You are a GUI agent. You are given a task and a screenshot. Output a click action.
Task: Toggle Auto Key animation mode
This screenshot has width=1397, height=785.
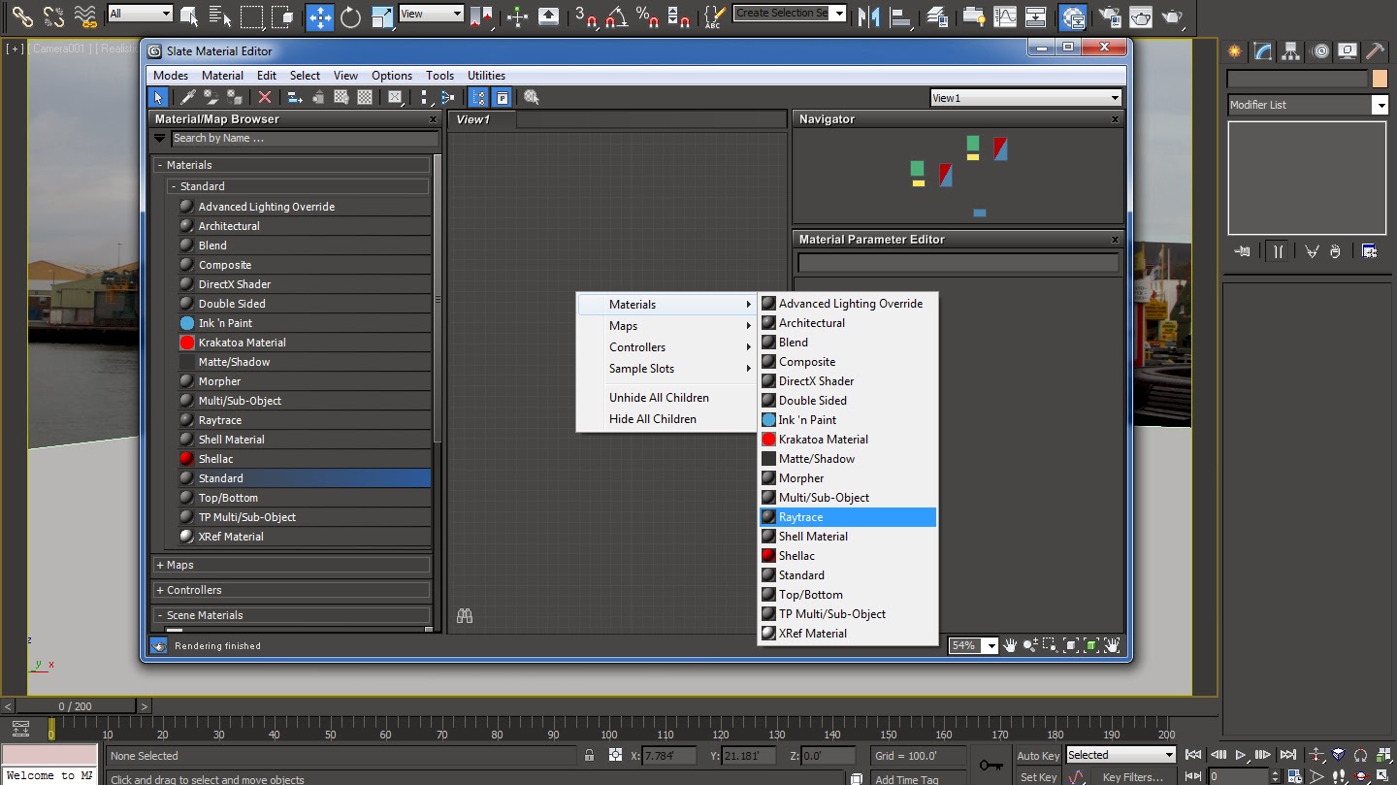point(1038,755)
